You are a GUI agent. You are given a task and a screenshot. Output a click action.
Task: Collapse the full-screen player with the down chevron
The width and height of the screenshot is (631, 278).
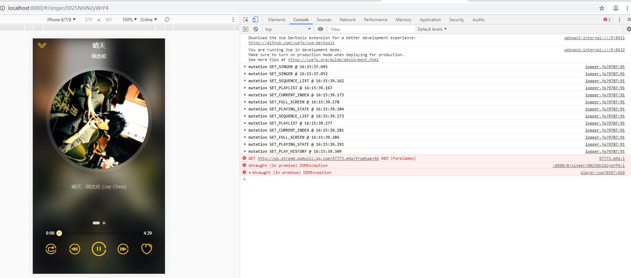(42, 46)
